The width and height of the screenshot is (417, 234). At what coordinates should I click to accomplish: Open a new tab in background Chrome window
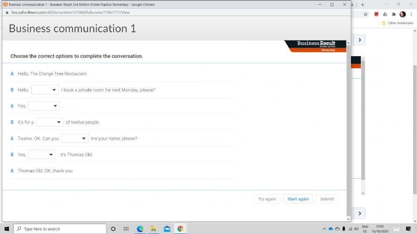coord(362,5)
